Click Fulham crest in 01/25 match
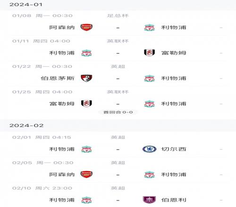Image resolution: width=236 pixels, height=207 pixels. pos(86,103)
